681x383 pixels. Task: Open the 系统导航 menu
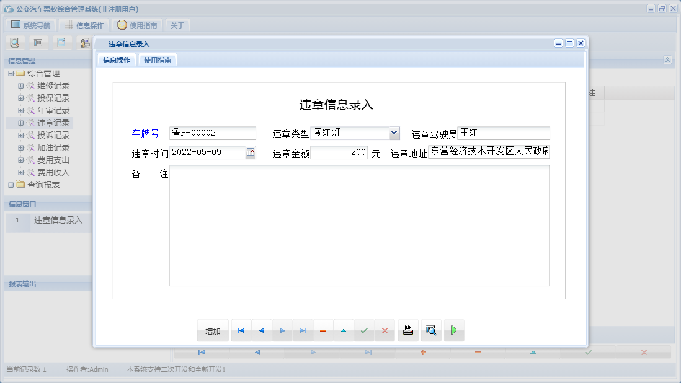pos(30,25)
